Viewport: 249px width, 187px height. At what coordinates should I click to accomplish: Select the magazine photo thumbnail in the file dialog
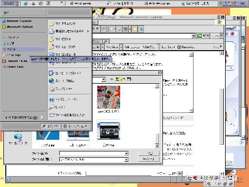[108, 97]
